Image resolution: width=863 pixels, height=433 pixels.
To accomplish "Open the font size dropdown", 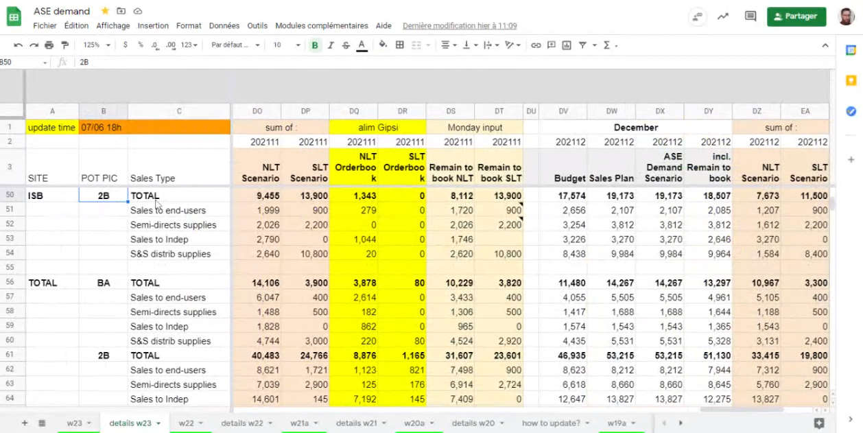I will click(x=287, y=45).
